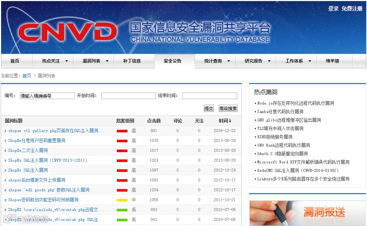This screenshot has height=226, width=367.
Task: Open the 统计查询 menu
Action: (x=213, y=61)
